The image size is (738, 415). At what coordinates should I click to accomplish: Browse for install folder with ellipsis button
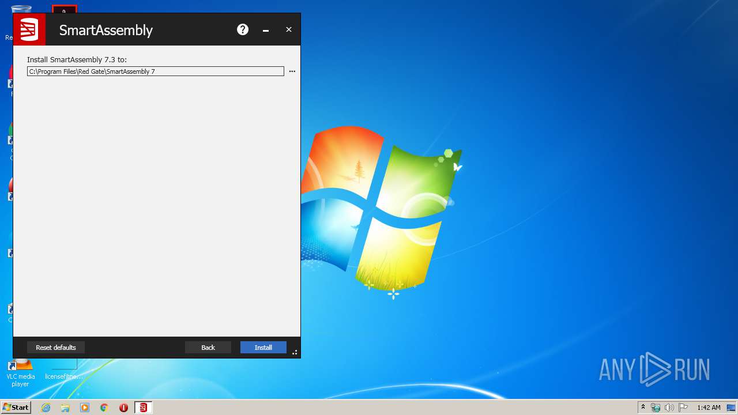point(292,71)
